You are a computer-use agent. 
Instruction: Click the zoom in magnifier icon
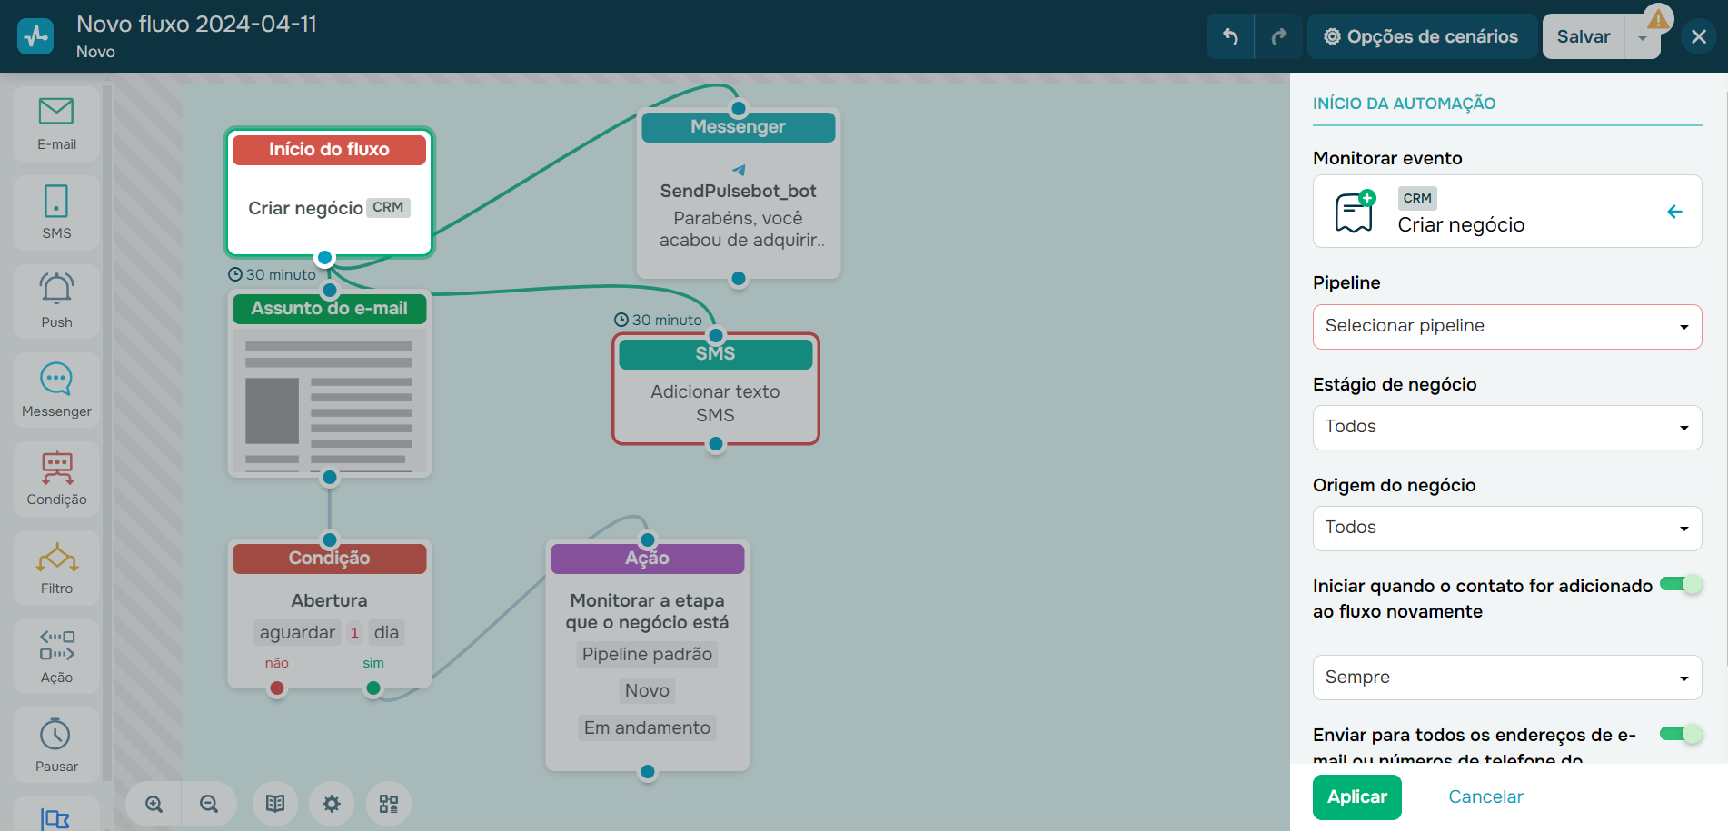click(154, 804)
